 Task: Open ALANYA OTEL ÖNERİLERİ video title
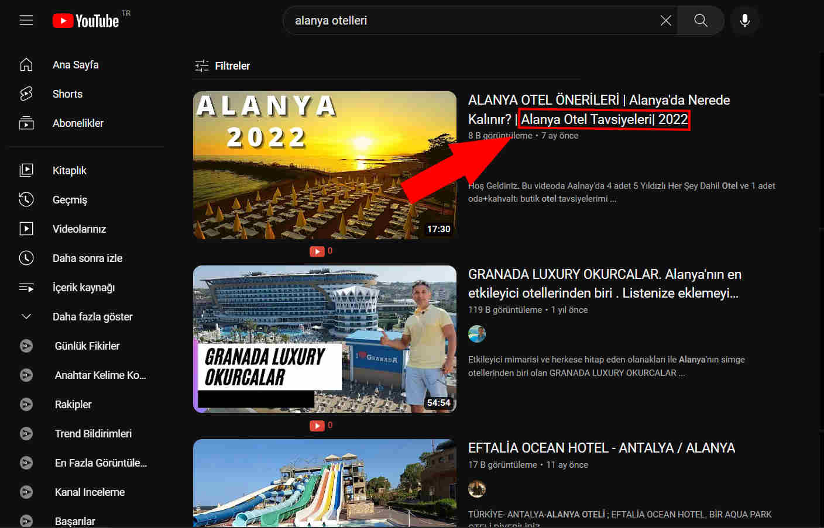[x=599, y=109]
